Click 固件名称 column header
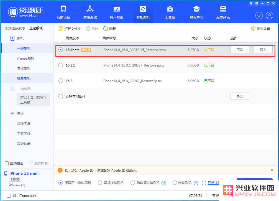This screenshot has width=279, height=201. click(x=109, y=38)
